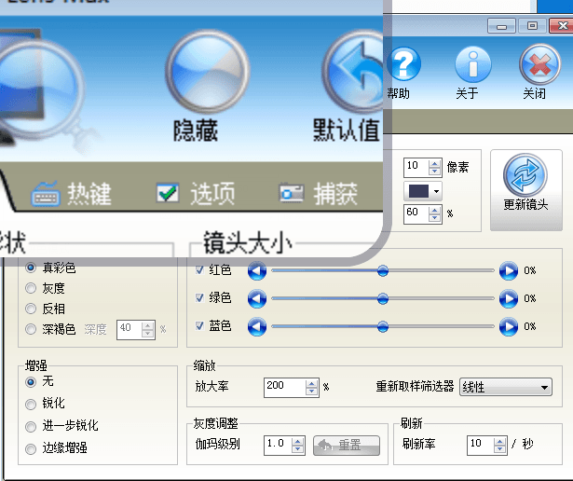Screen dimensions: 573x481
Task: Open the 重新取样筛选器 线性 dropdown
Action: pyautogui.click(x=506, y=387)
